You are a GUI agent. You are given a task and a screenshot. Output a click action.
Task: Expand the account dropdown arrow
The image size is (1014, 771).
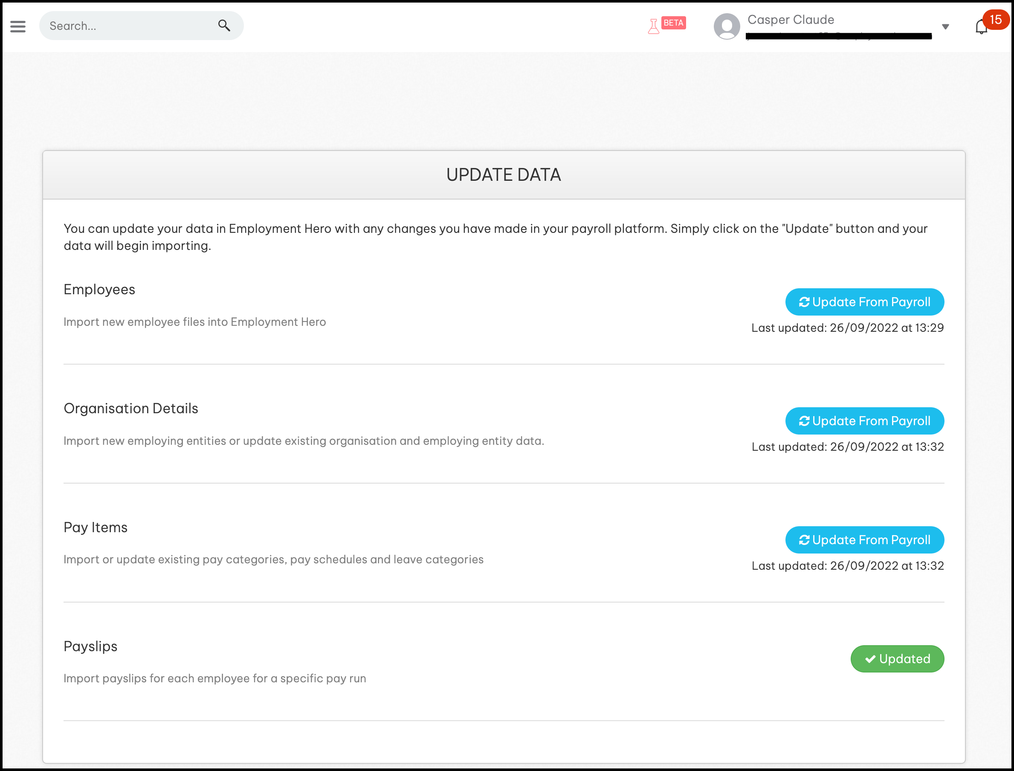coord(945,26)
